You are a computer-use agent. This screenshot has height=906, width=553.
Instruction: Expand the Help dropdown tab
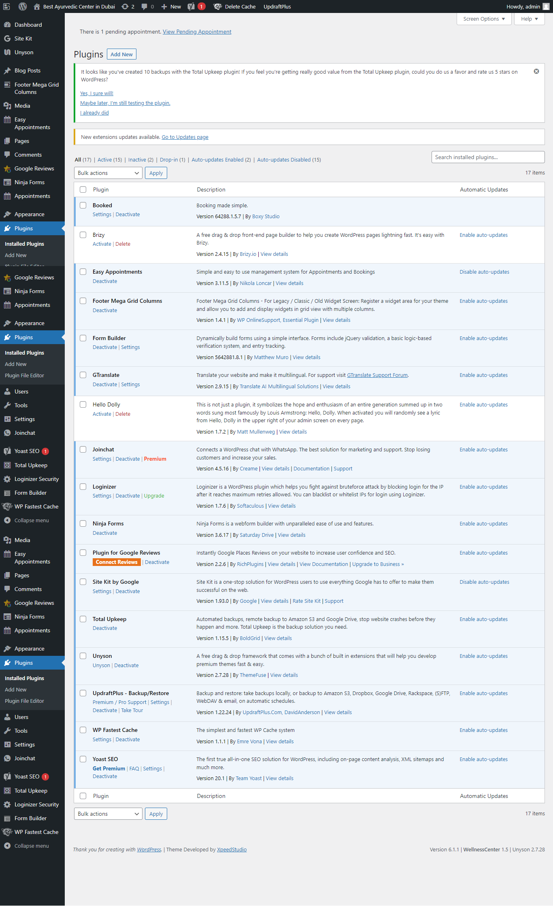click(x=529, y=19)
